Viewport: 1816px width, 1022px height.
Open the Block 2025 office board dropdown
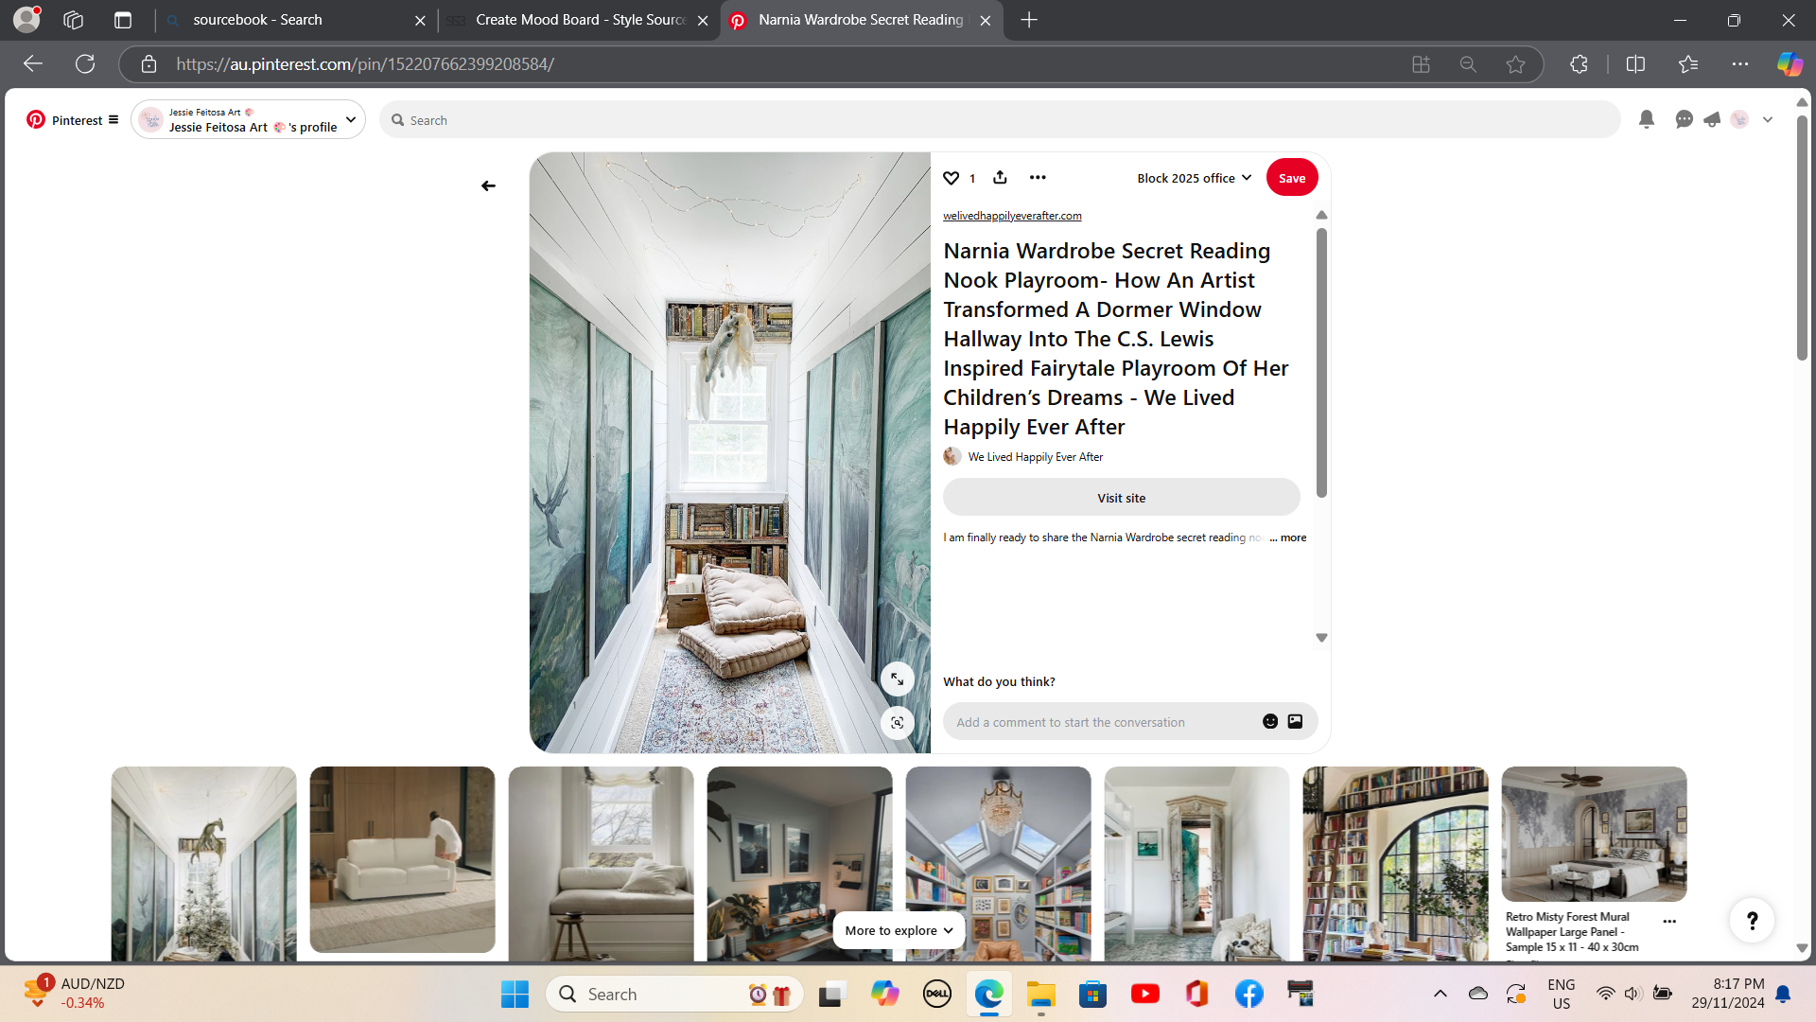pos(1194,178)
